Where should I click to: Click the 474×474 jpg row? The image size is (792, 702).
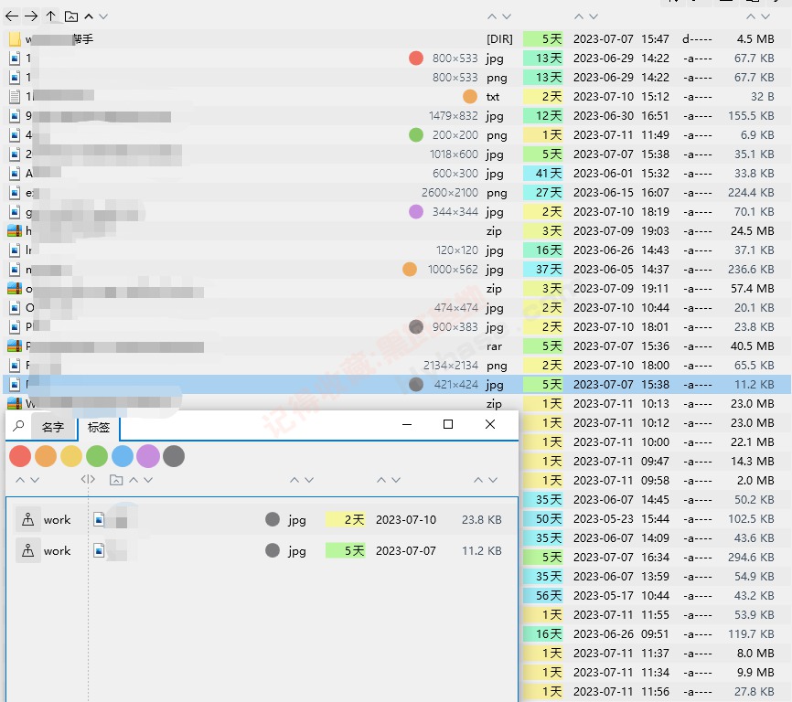[397, 307]
